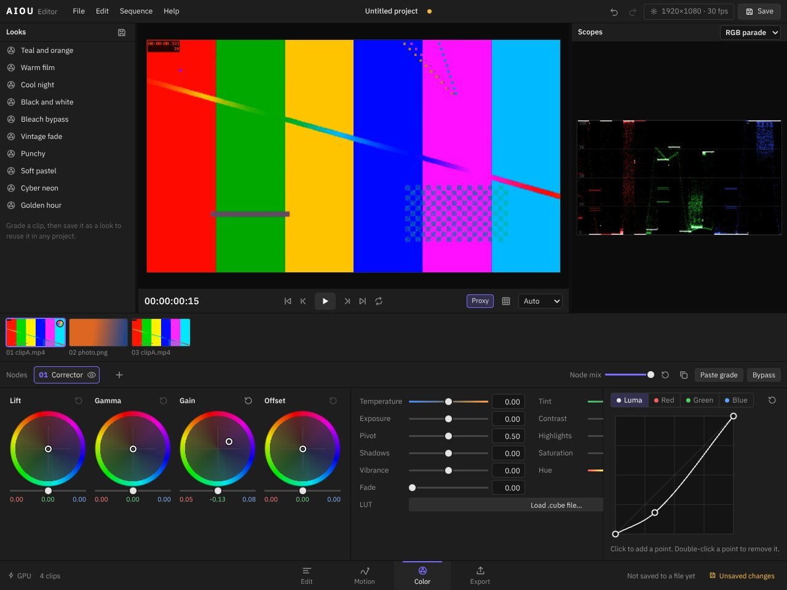This screenshot has width=787, height=590.
Task: Copy the grade icon next to Paste grade
Action: [684, 375]
